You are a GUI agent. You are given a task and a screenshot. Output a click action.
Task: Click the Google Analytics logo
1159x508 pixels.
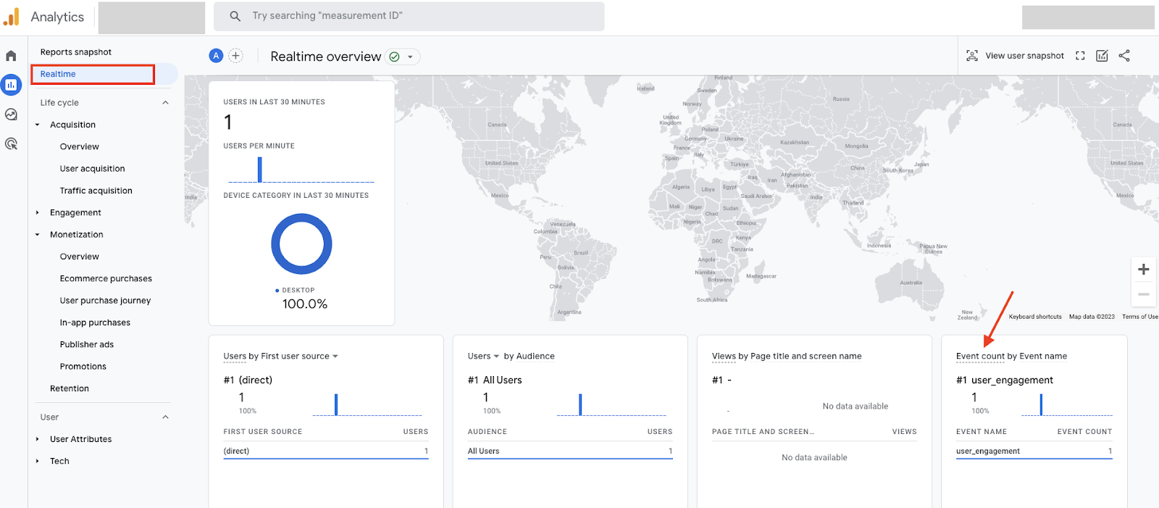[12, 17]
